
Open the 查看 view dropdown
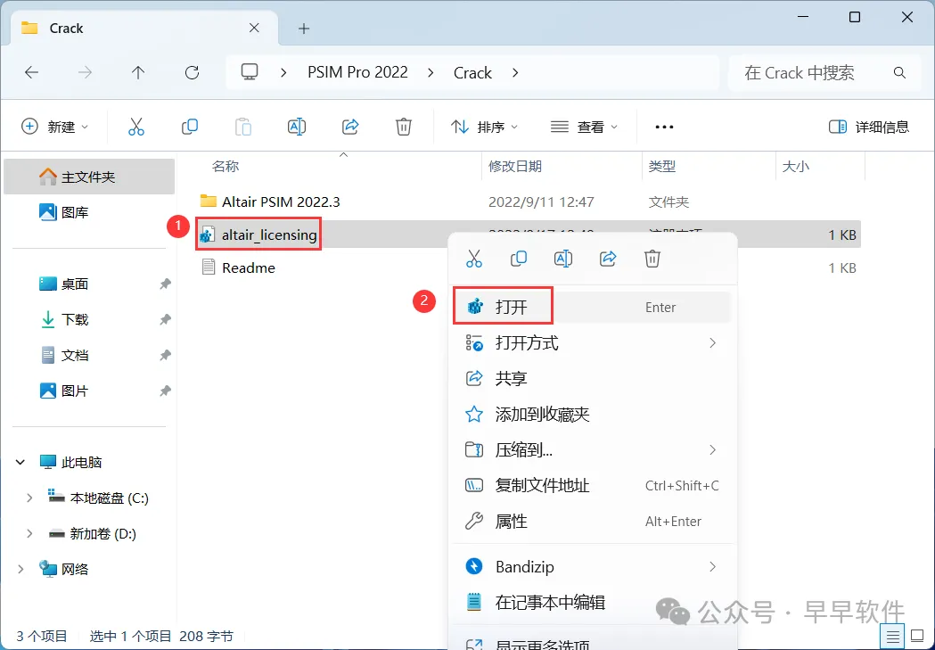click(x=584, y=127)
